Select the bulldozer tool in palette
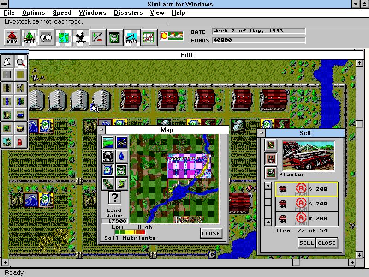Viewport: 369px width, 277px height. click(x=21, y=128)
